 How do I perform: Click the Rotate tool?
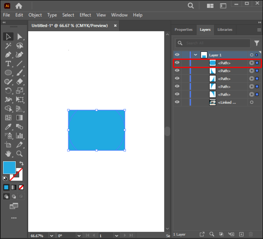(8, 91)
